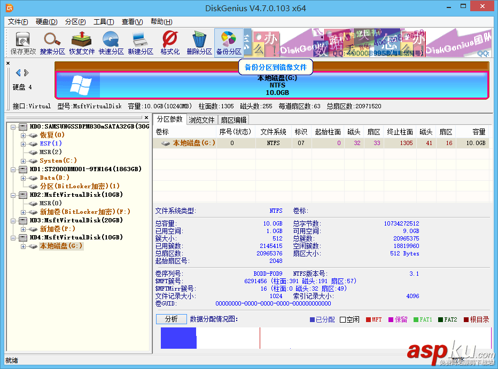Screen dimensions: 498x369
Task: Click the 分析 button below the file details
Action: (x=171, y=319)
